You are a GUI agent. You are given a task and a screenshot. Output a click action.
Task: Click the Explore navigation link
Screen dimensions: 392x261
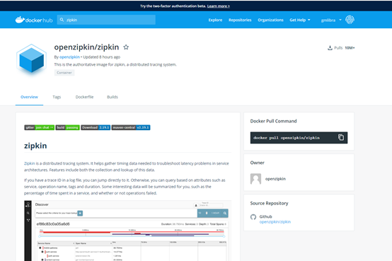coord(215,20)
